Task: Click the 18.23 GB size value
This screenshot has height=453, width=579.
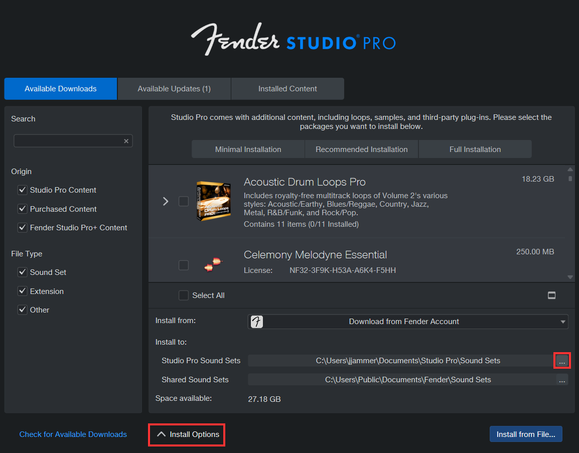Action: 538,179
